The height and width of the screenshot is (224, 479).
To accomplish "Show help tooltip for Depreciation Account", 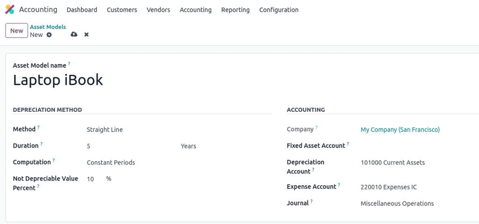I will [313, 169].
